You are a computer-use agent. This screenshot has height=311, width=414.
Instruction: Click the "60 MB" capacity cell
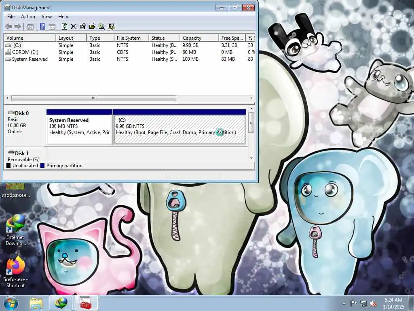[x=189, y=52]
